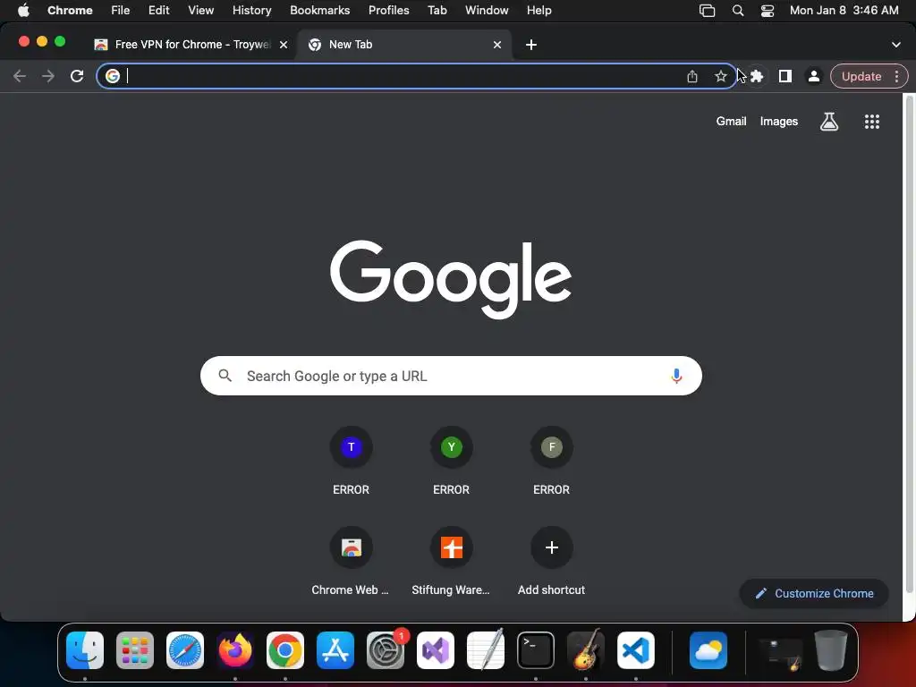Viewport: 916px width, 687px height.
Task: Open Chrome three-dot menu
Action: 896,76
